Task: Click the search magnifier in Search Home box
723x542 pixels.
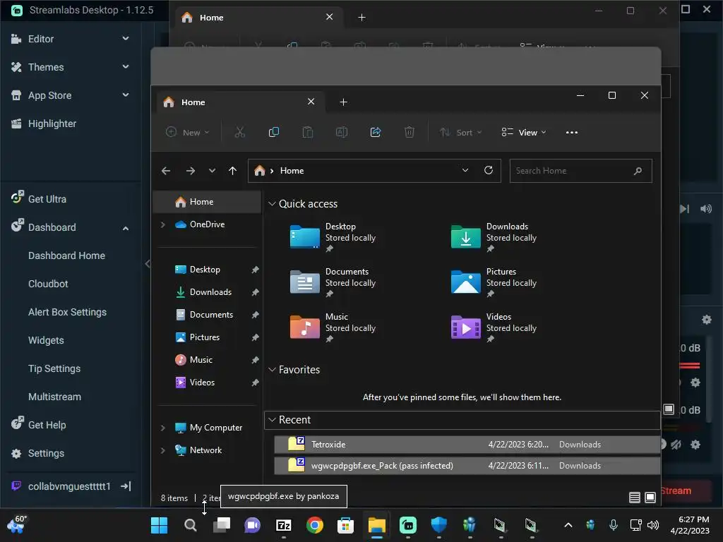Action: click(x=638, y=171)
